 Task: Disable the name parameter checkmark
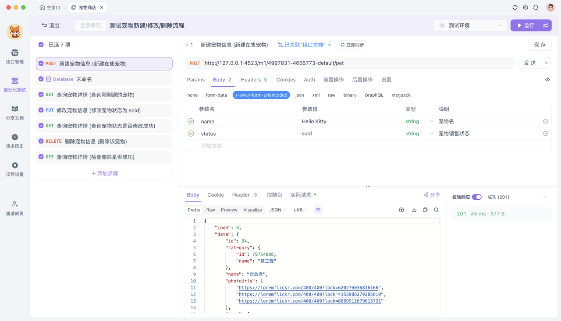(191, 121)
